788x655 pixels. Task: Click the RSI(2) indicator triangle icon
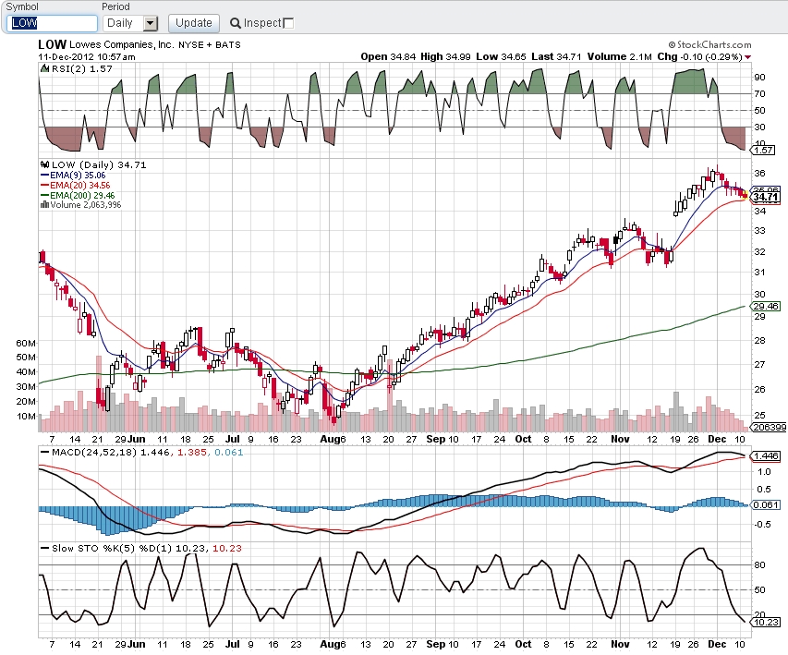44,68
